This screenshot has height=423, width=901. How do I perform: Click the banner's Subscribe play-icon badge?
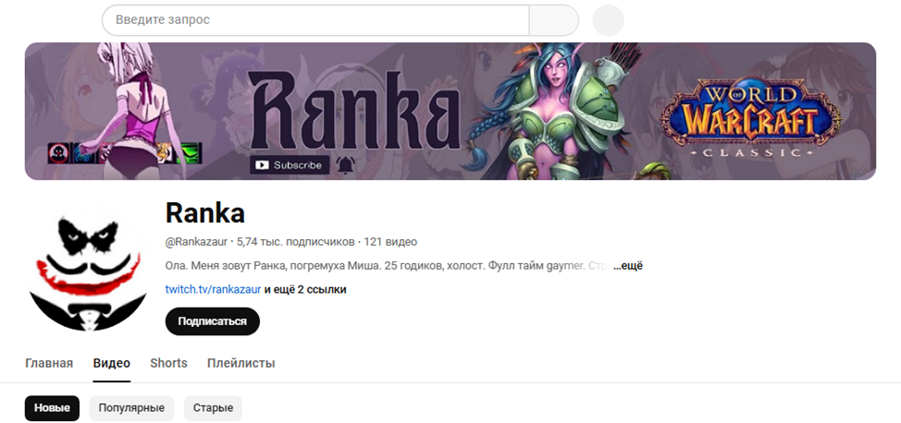tap(290, 164)
